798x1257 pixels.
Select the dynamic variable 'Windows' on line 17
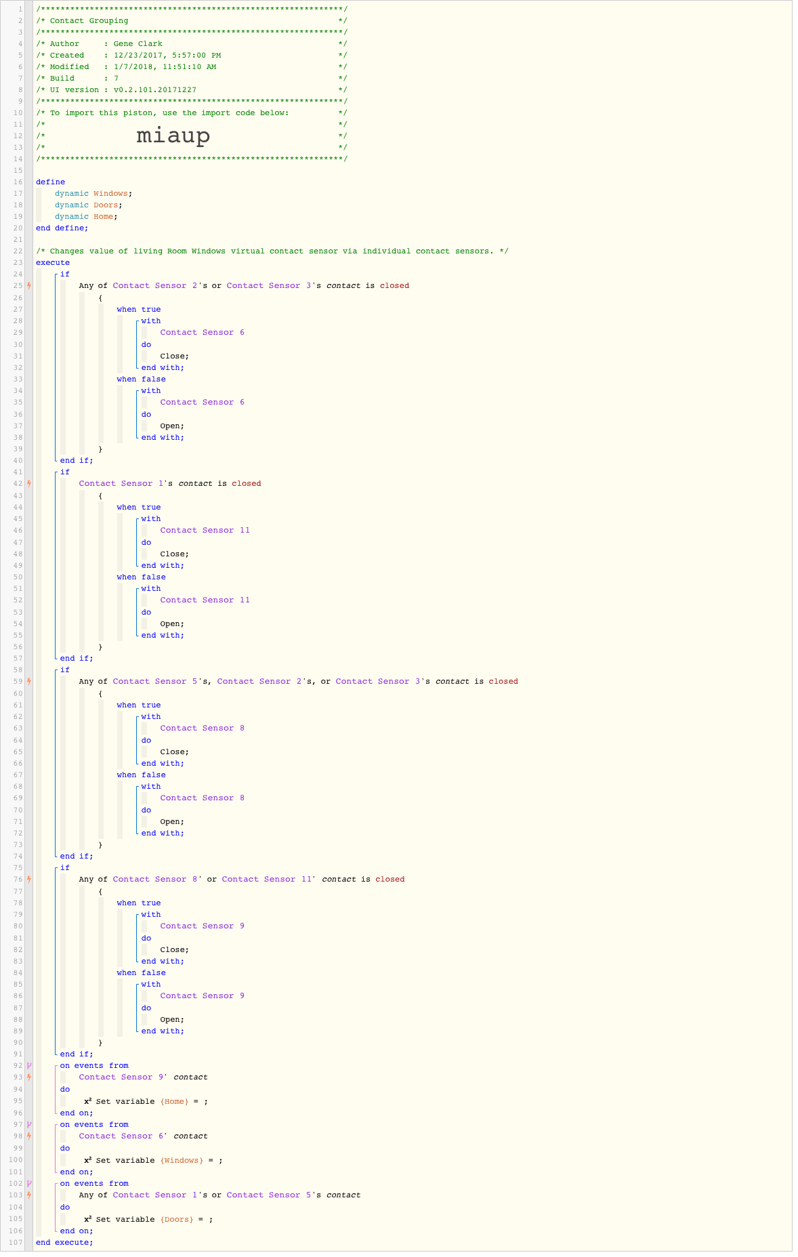point(110,194)
